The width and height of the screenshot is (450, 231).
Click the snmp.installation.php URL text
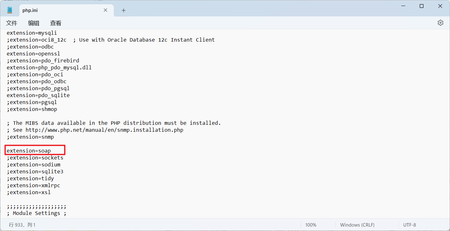click(x=104, y=130)
